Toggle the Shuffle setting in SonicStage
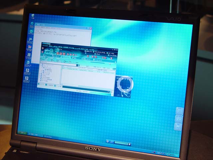Viewport: 213px width, 160px height. coord(112,56)
